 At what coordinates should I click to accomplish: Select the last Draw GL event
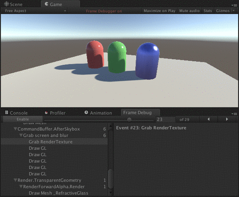(54, 174)
